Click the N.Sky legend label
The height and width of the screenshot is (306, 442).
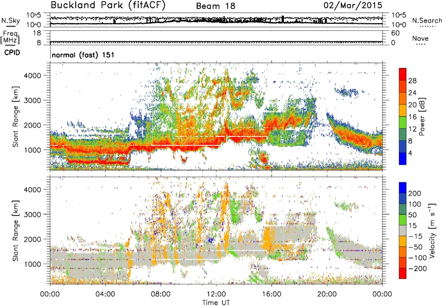pos(10,20)
